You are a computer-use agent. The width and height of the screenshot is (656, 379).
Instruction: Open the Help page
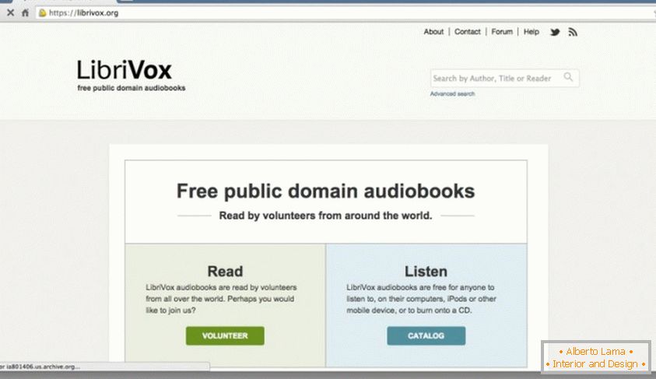[x=531, y=32]
